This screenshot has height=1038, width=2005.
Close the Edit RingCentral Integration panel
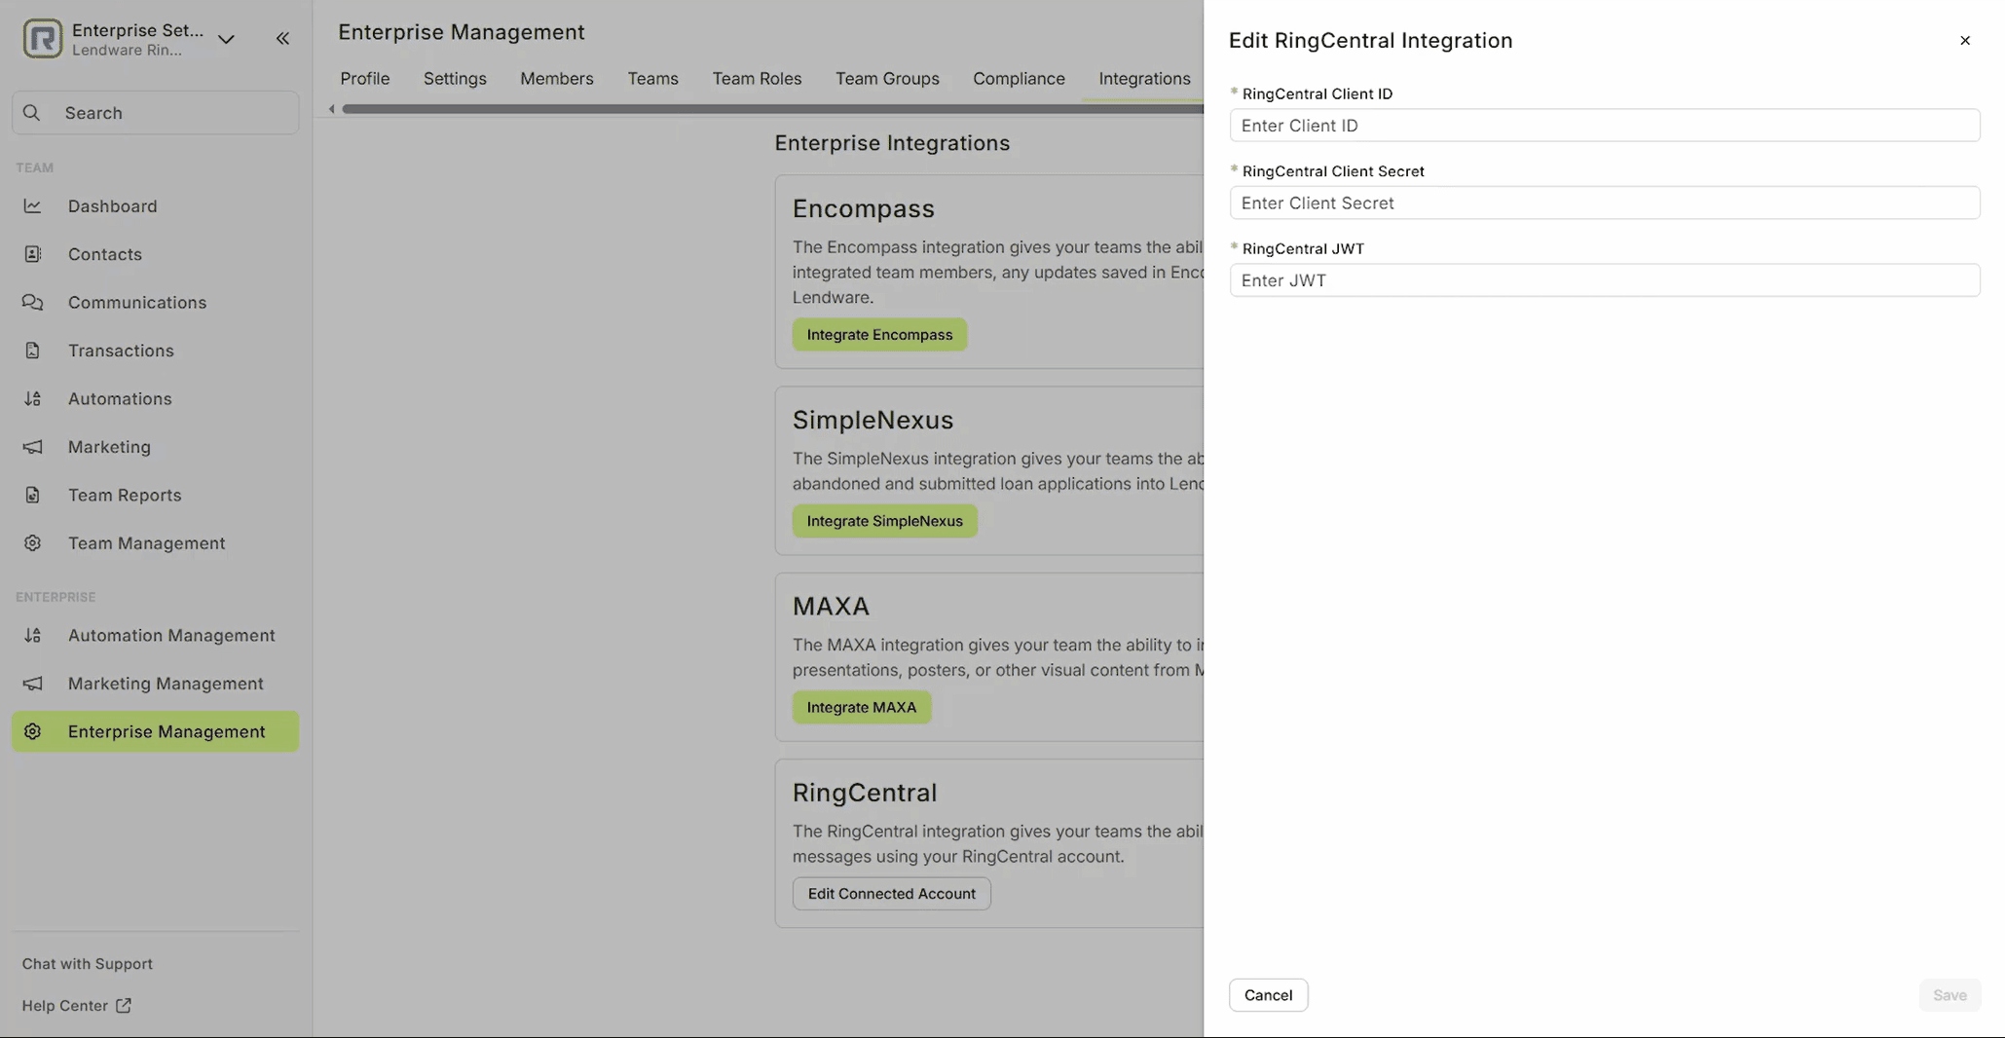(1965, 41)
